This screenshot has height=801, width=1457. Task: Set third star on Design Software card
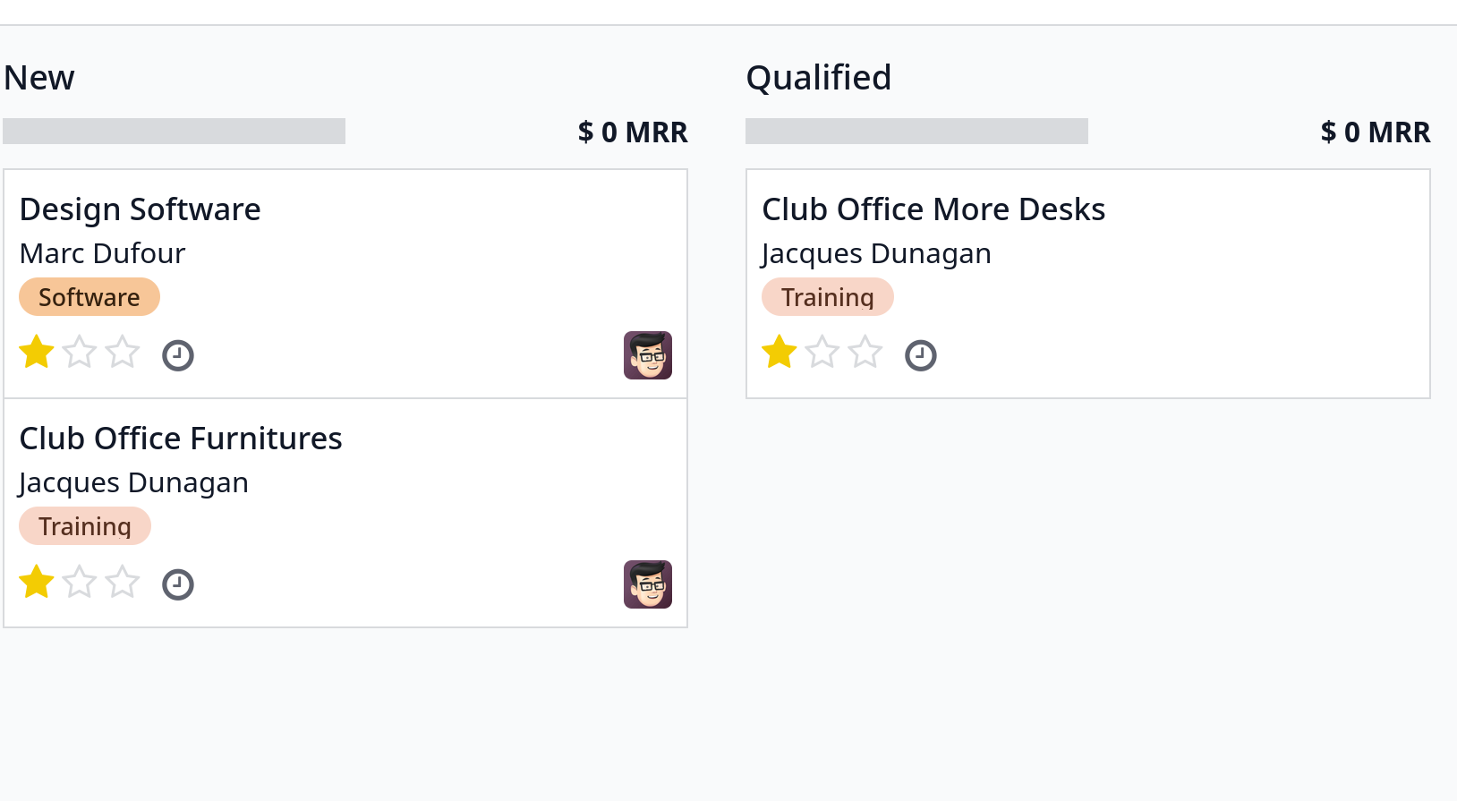(123, 352)
